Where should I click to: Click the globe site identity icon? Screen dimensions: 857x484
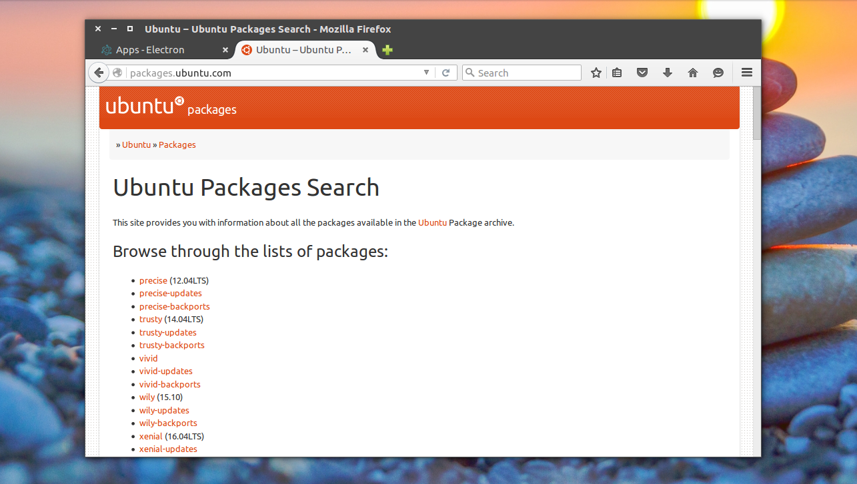117,73
